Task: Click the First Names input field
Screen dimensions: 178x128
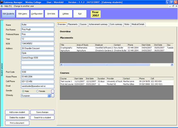Action: click(38, 30)
